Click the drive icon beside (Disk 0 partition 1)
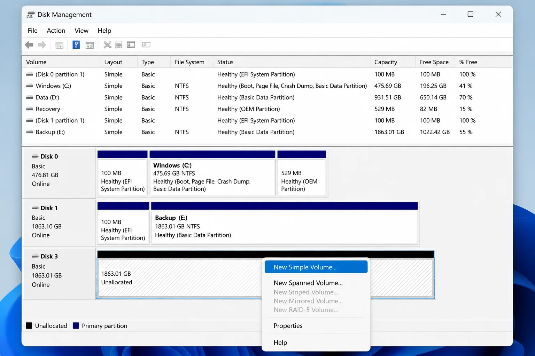Screen dimensions: 535x356 [30, 74]
